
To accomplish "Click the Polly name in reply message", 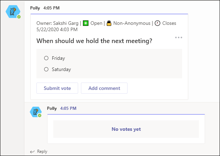I will (52, 108).
